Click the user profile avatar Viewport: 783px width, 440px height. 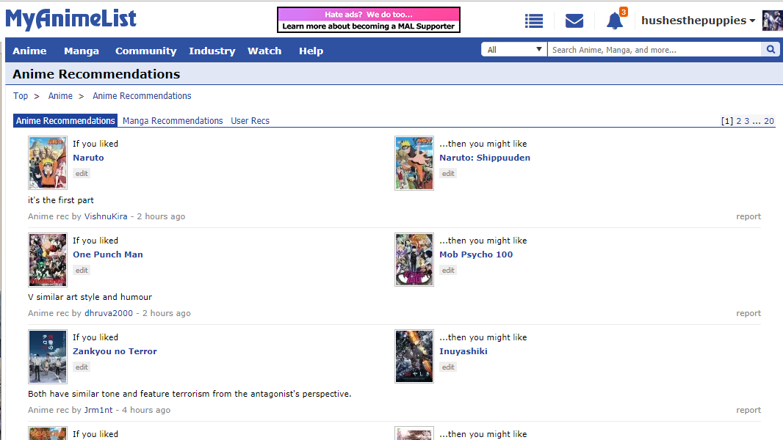pos(772,21)
